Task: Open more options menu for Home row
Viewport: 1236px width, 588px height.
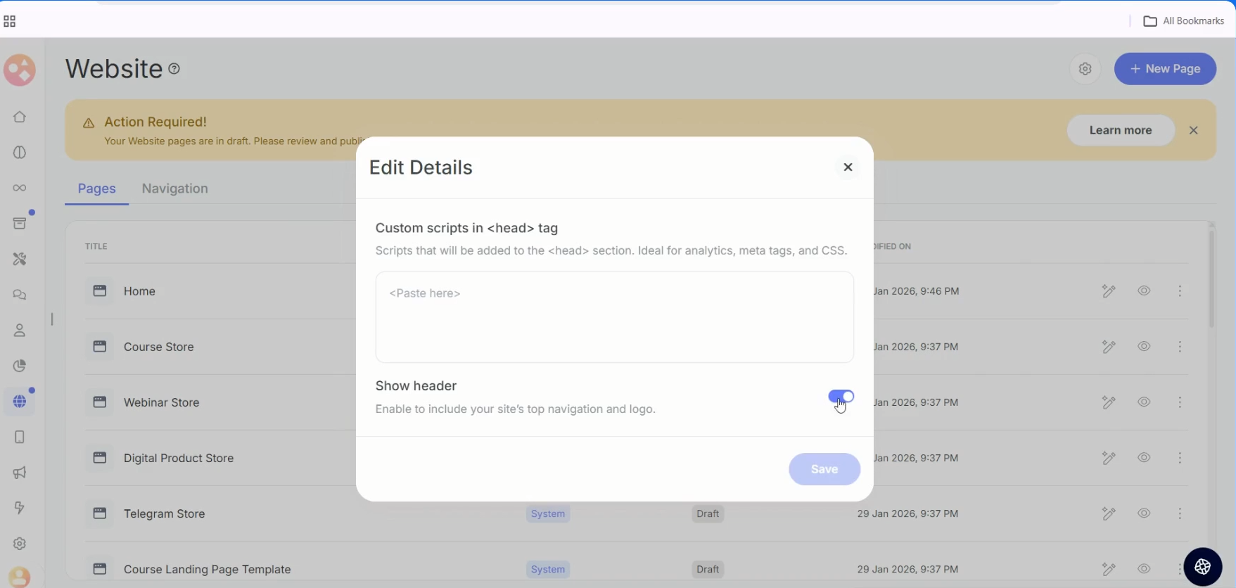Action: click(x=1180, y=291)
